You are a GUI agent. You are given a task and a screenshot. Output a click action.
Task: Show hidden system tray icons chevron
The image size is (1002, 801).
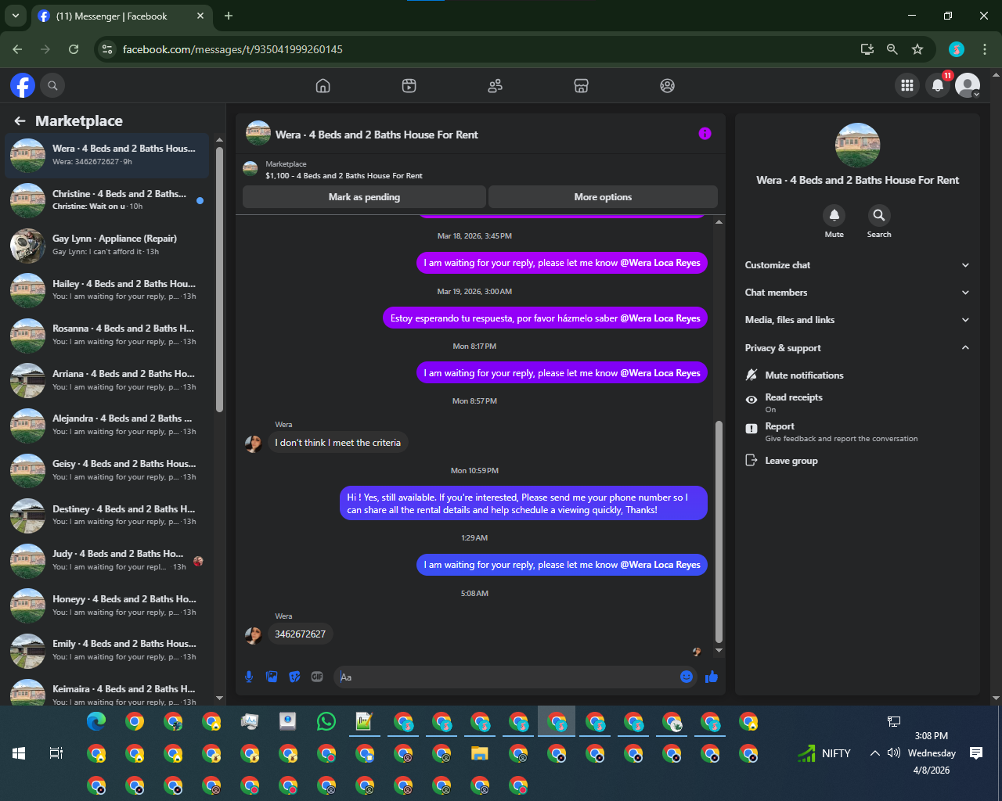click(875, 753)
